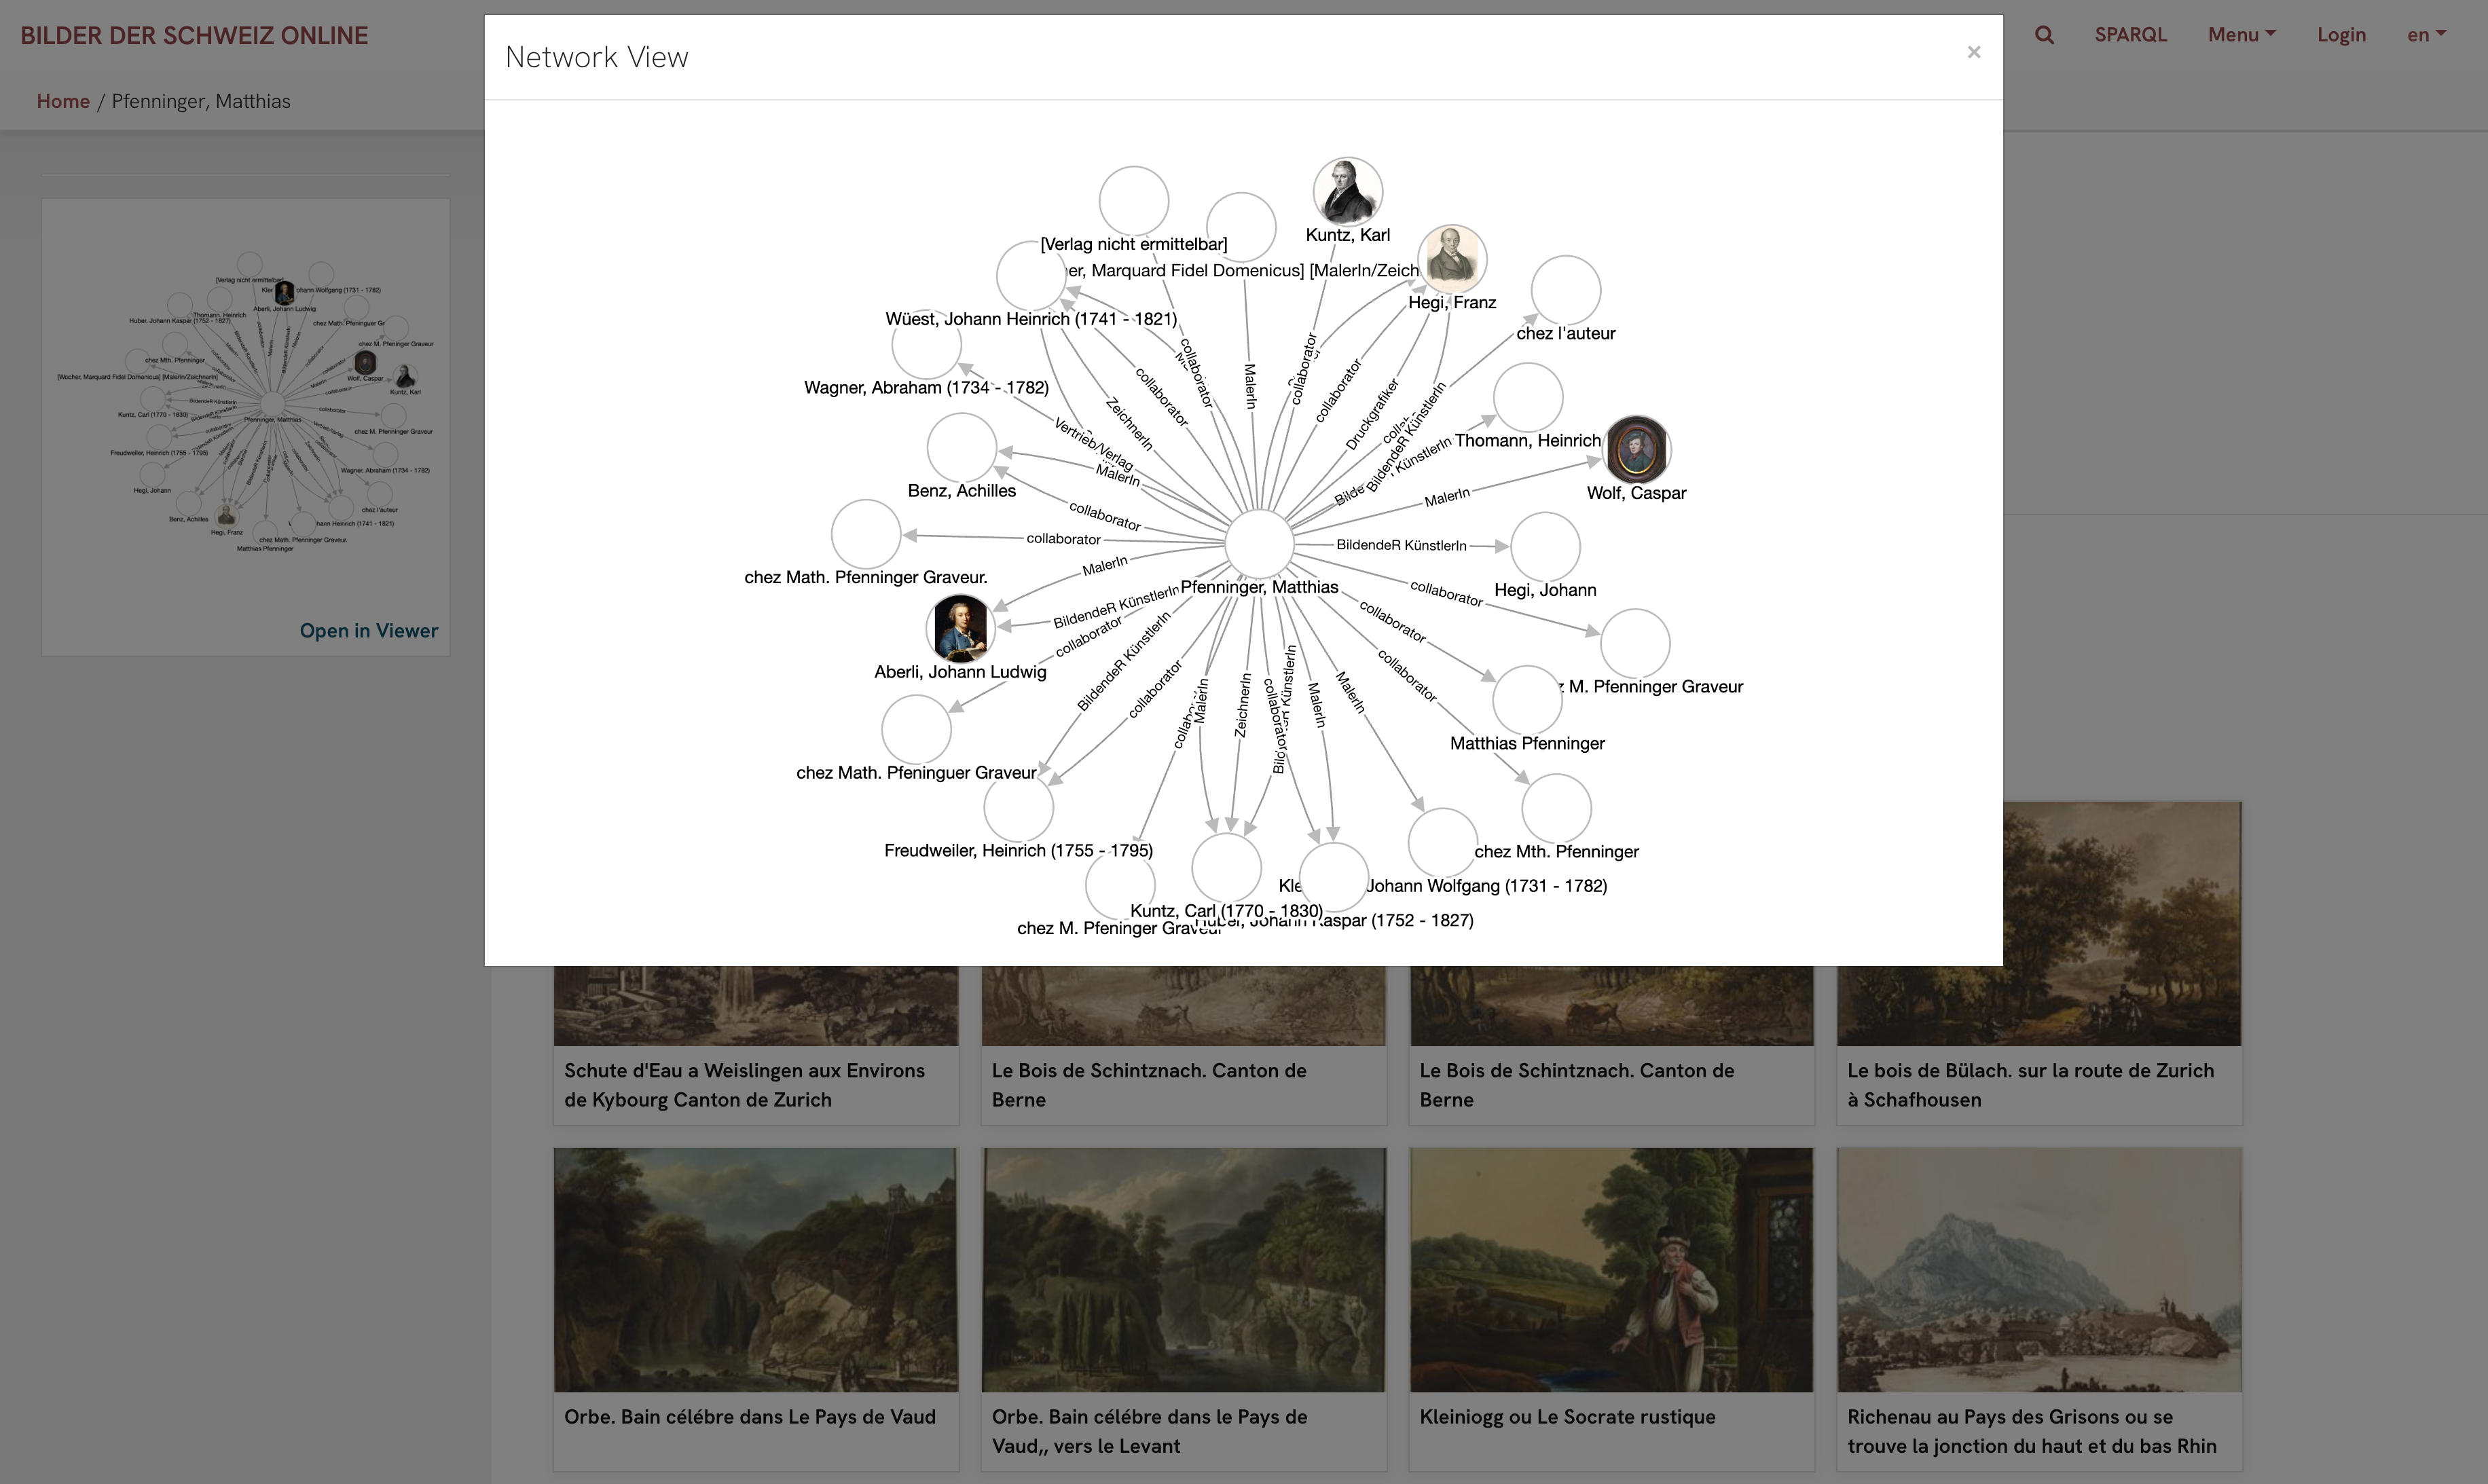This screenshot has height=1484, width=2488.
Task: Click Hegi, Franz portrait node
Action: (1451, 258)
